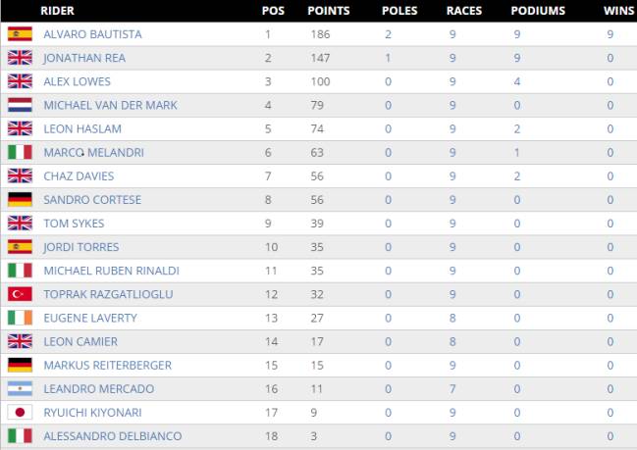This screenshot has width=637, height=450.
Task: Click the Spanish flag beside Alvaro Bautista
Action: tap(20, 34)
